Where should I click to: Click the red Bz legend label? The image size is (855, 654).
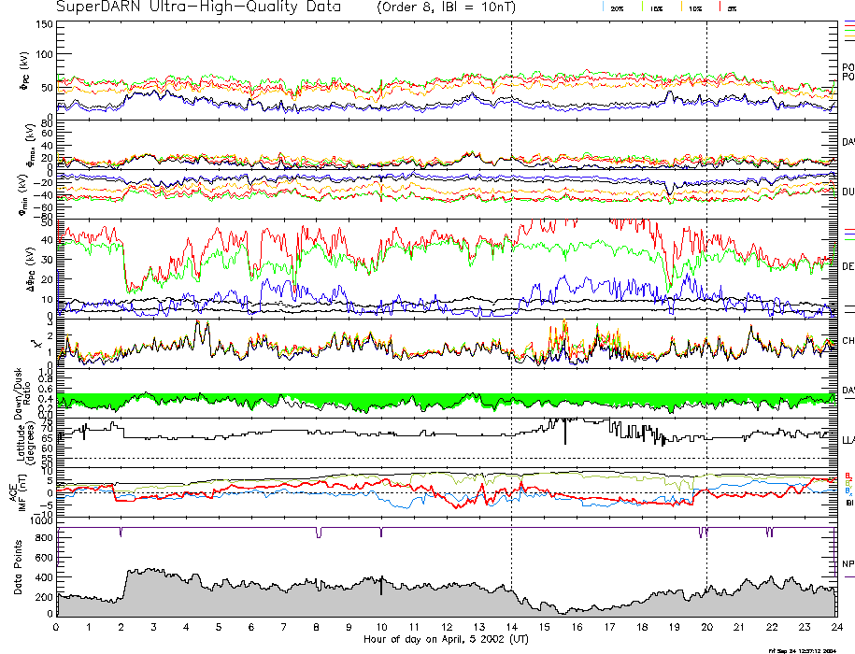point(848,475)
